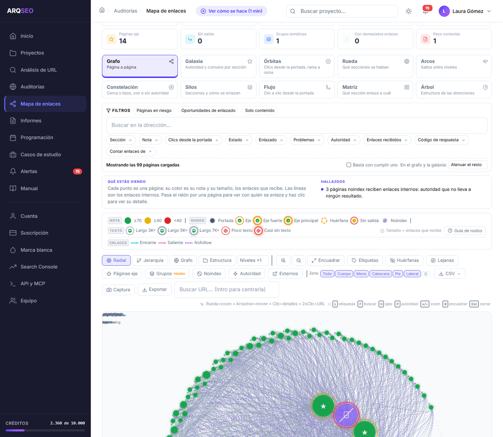Image resolution: width=503 pixels, height=437 pixels.
Task: Select the Grafo view card
Action: (140, 66)
